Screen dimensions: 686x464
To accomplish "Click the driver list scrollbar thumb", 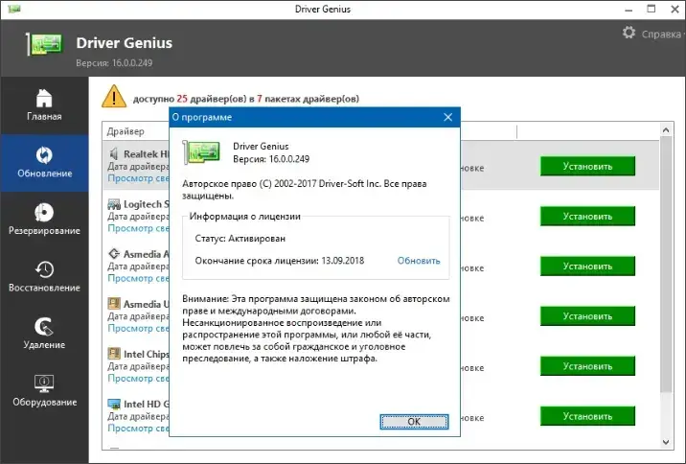I will (x=666, y=265).
